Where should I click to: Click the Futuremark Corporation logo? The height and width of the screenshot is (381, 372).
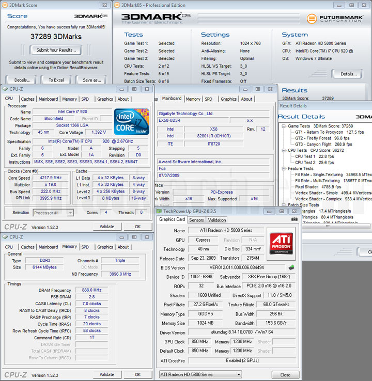pos(335,19)
